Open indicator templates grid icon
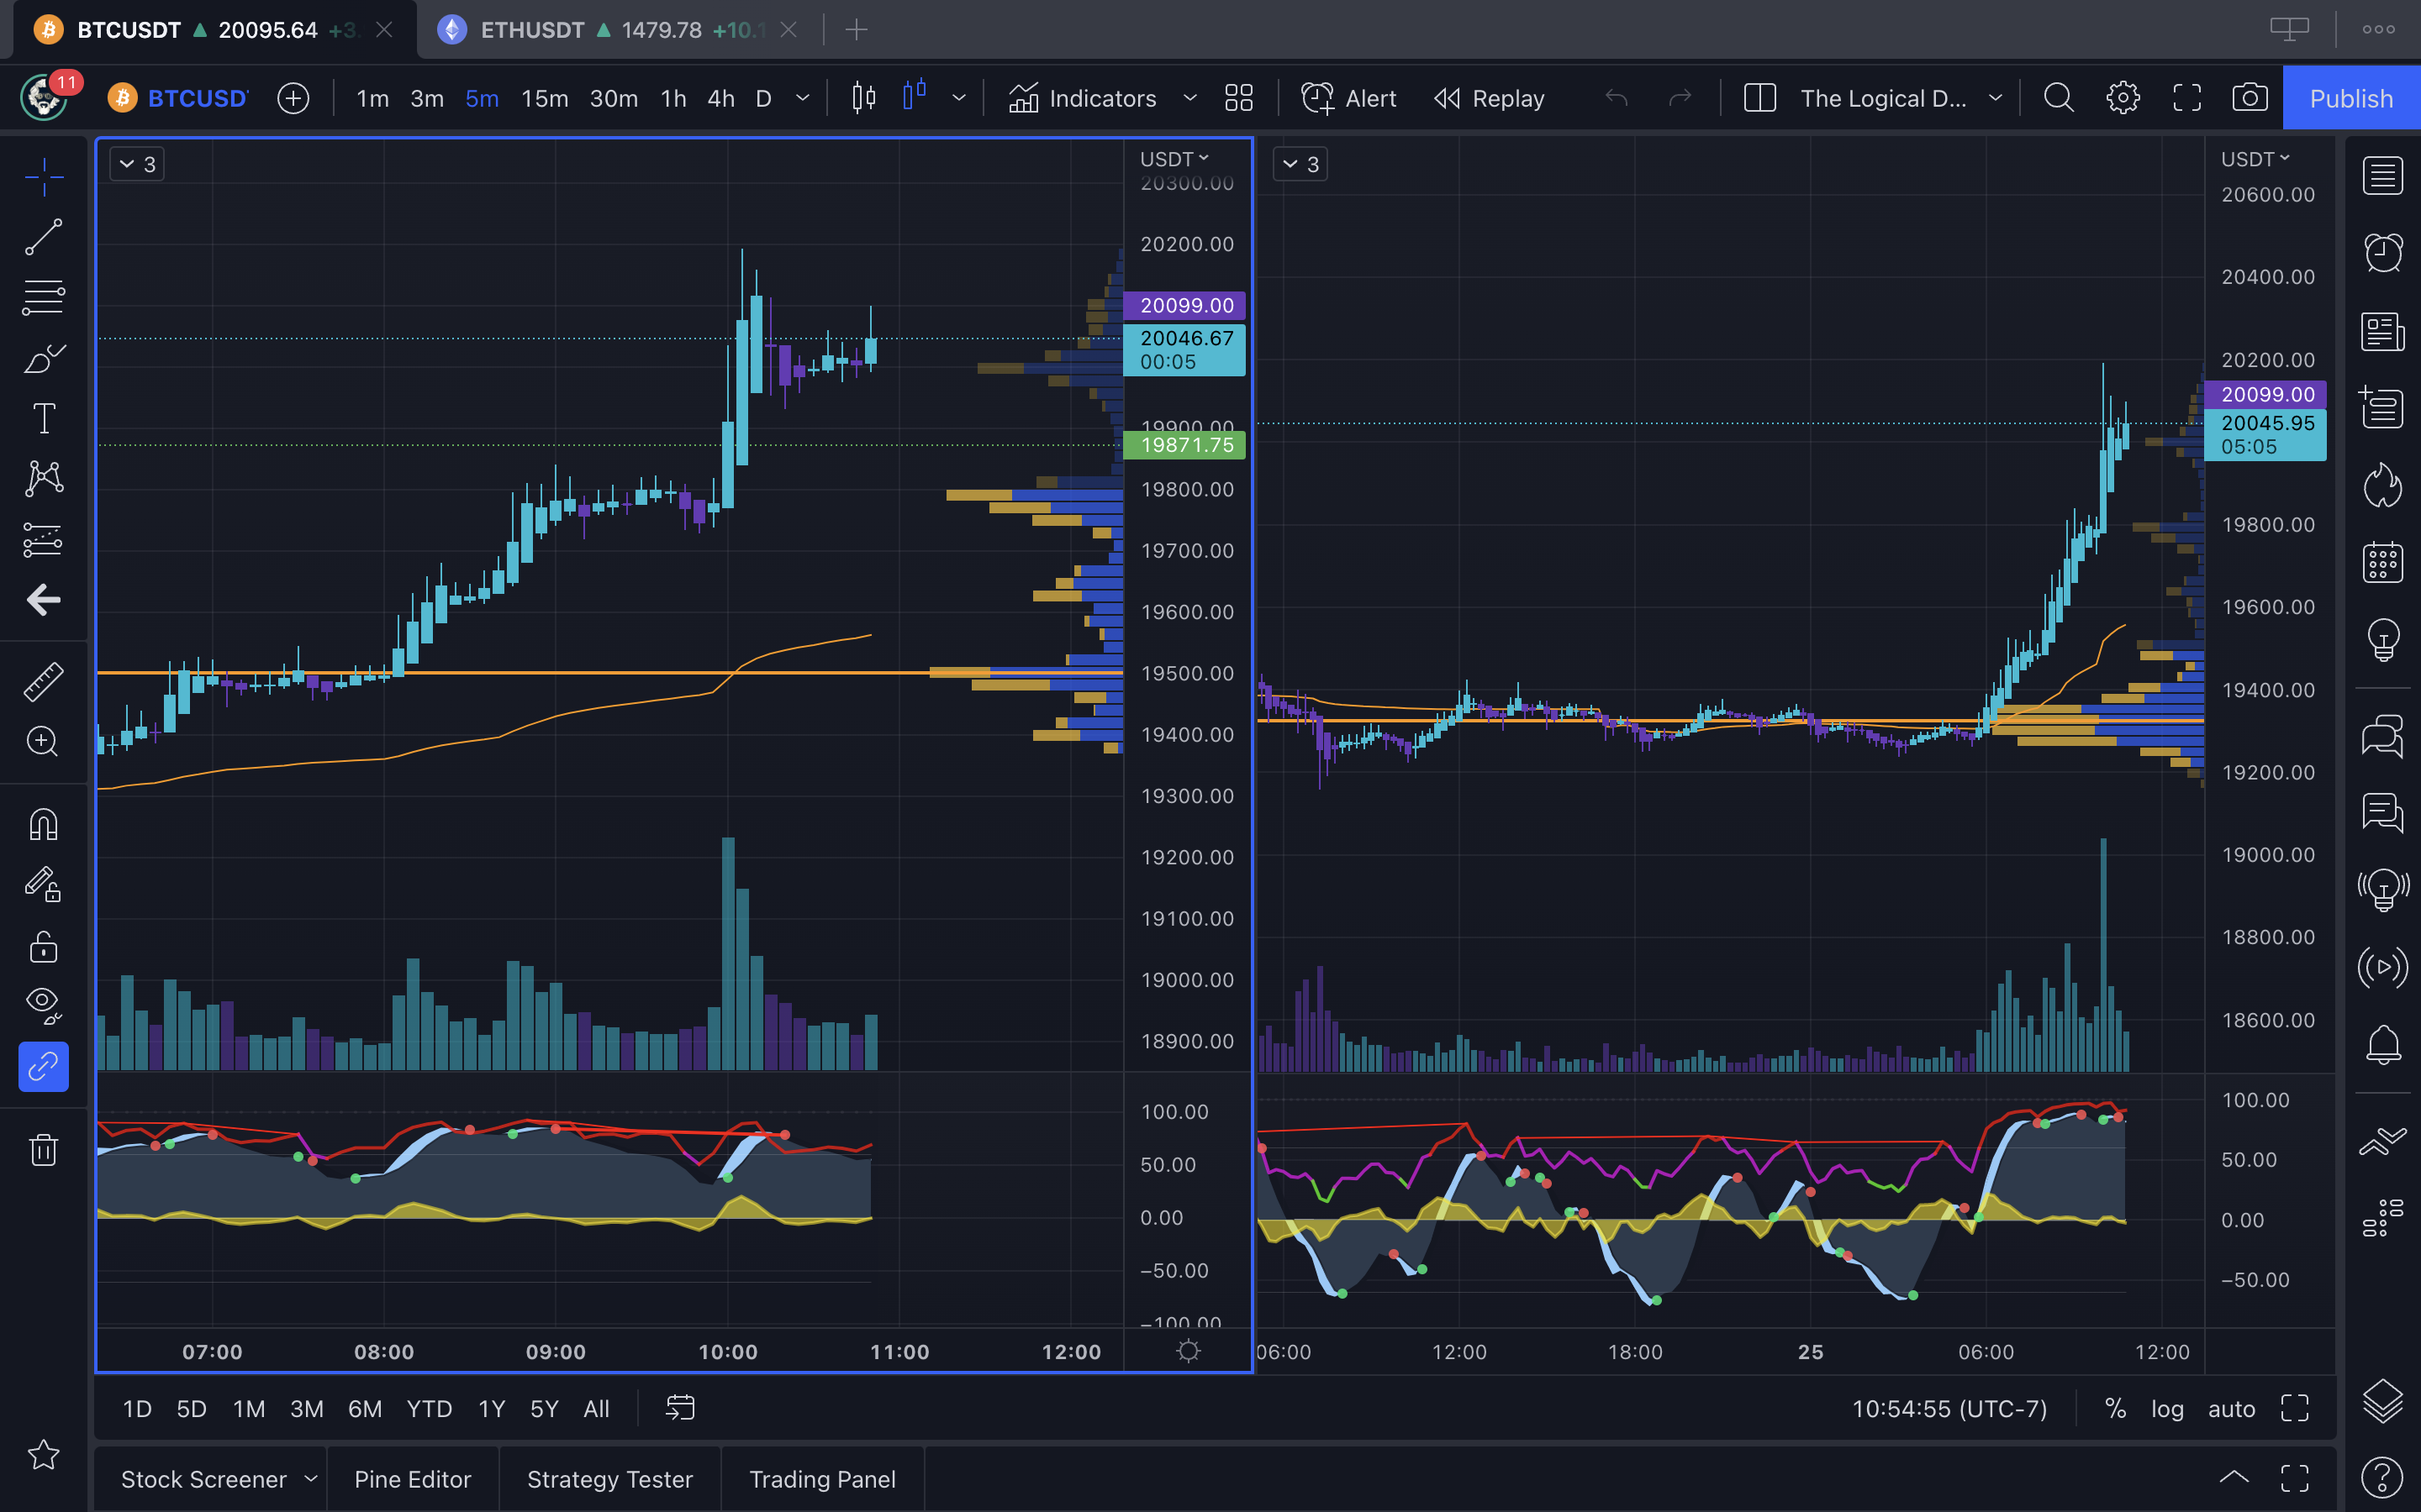2421x1512 pixels. (1238, 98)
